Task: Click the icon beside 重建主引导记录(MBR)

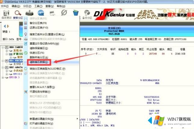Action: tap(26, 43)
